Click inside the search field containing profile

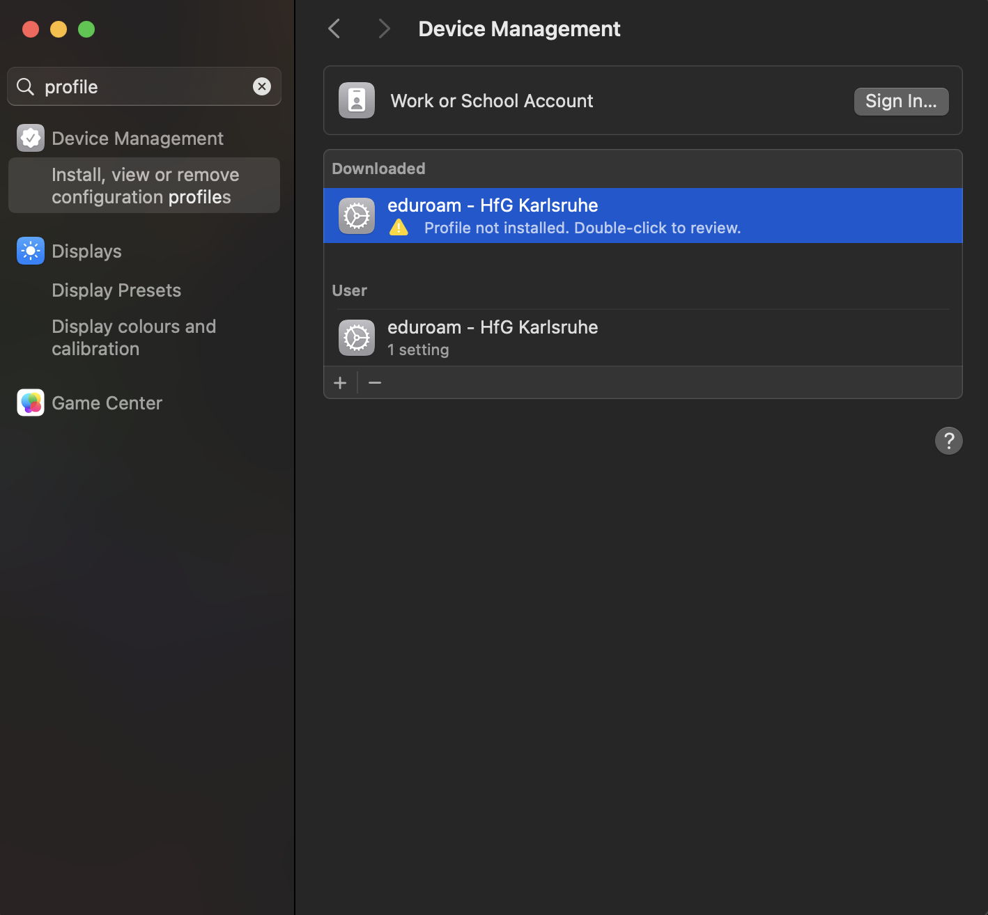(144, 86)
